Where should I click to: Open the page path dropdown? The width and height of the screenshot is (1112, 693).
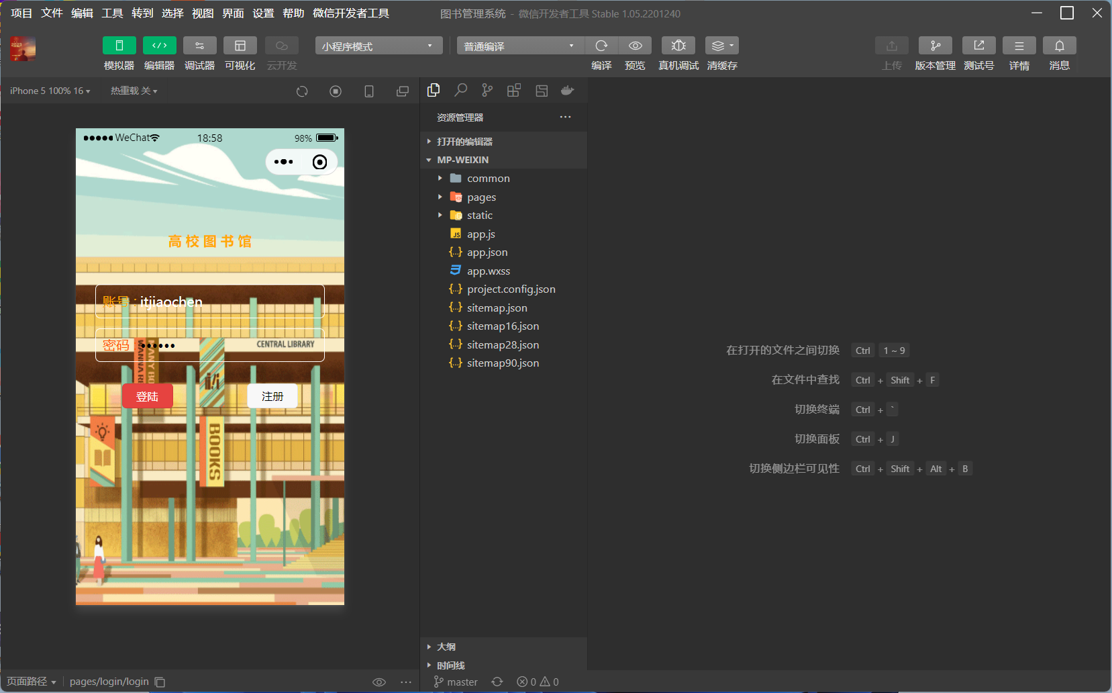tap(32, 682)
